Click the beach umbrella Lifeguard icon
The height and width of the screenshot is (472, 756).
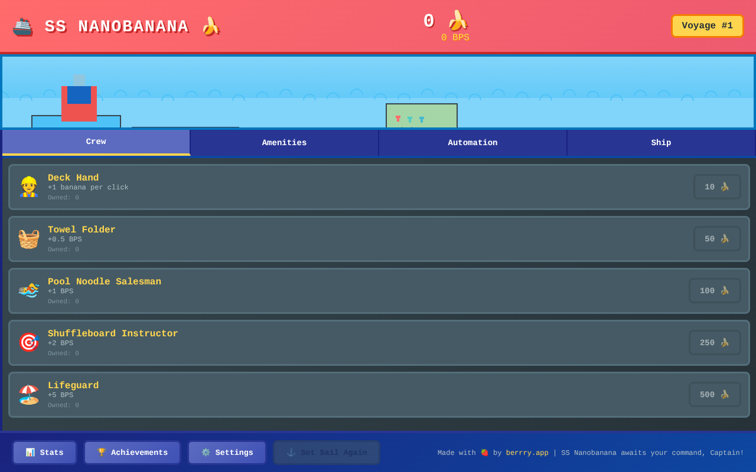pyautogui.click(x=28, y=394)
